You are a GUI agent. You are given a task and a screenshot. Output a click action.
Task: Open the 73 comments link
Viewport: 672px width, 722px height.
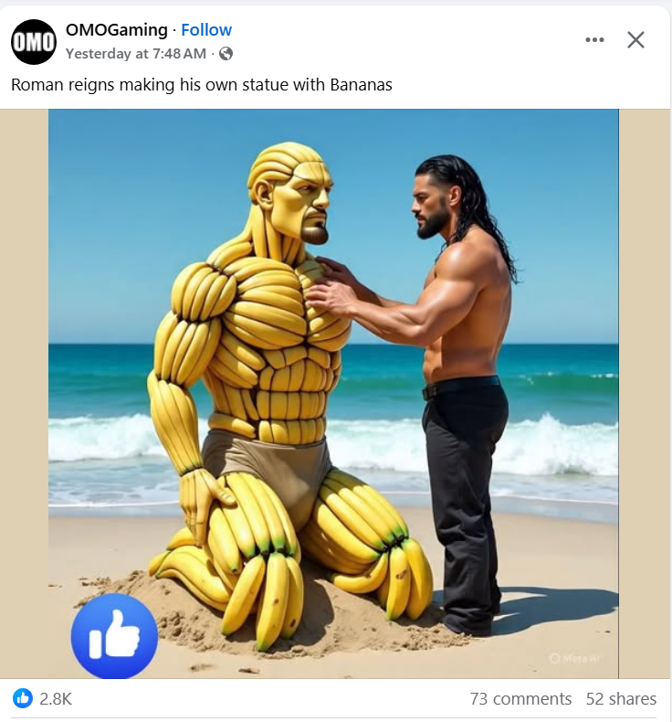click(520, 699)
